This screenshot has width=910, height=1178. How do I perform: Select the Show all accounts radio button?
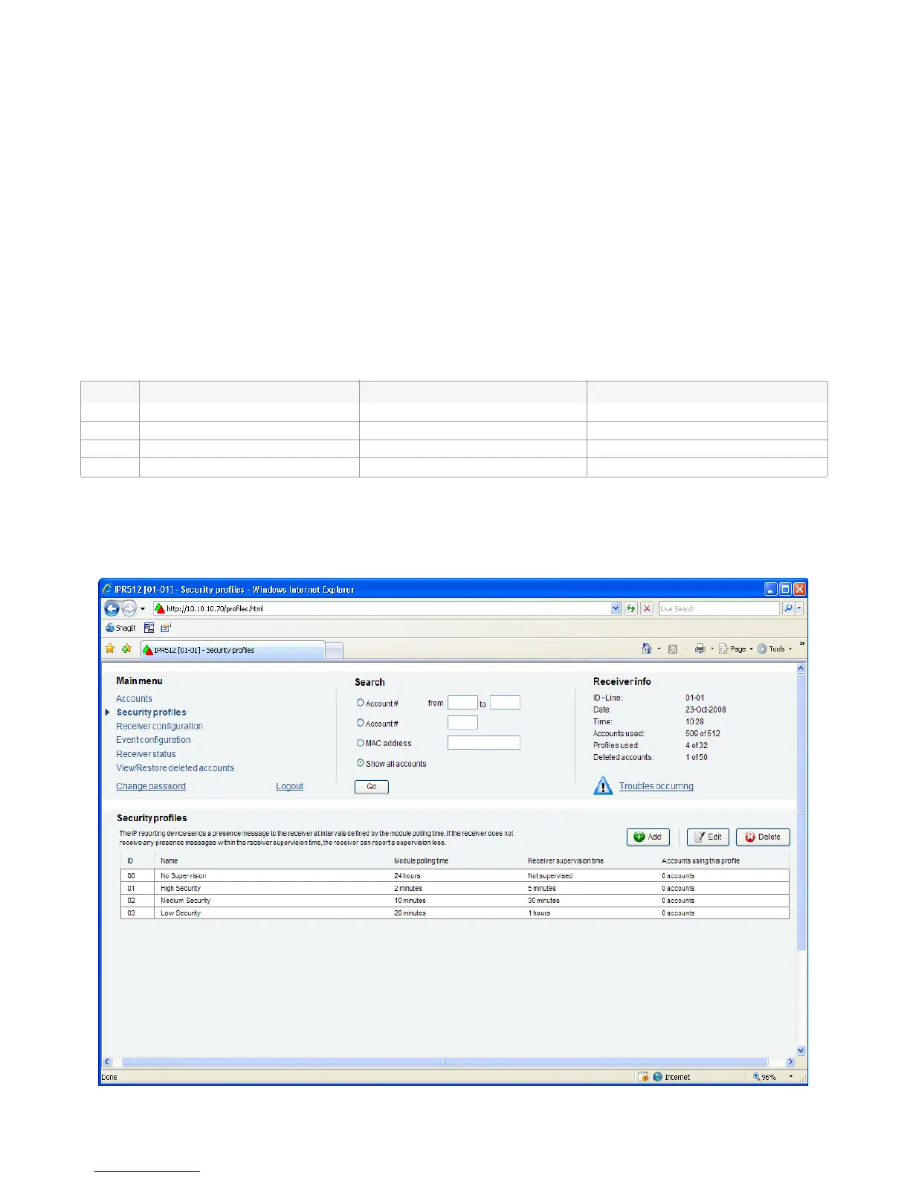361,763
